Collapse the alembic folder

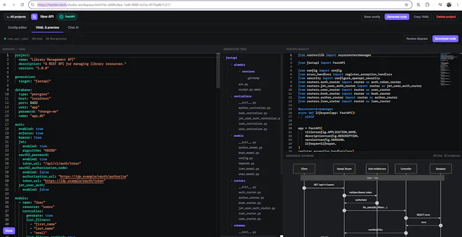coord(239,64)
